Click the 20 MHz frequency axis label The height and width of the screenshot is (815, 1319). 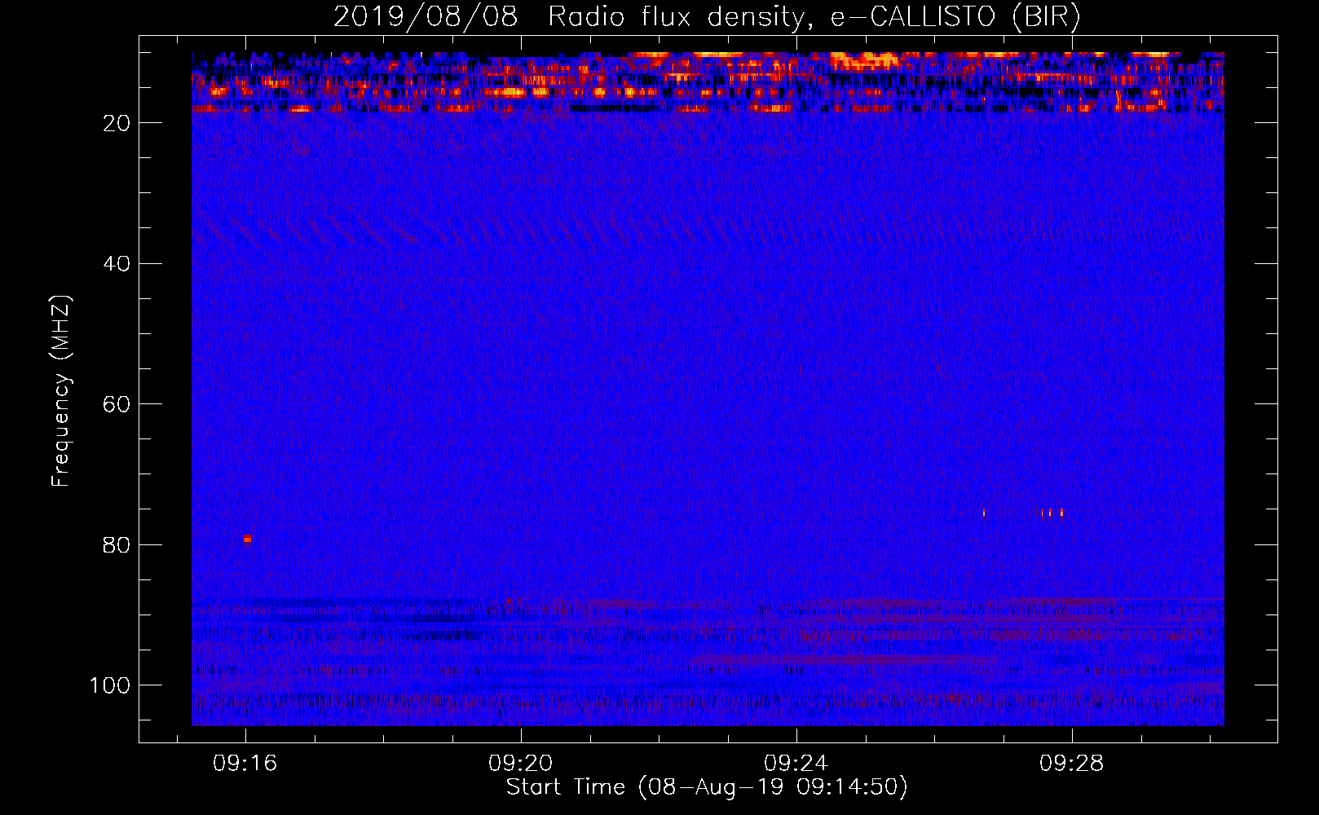pyautogui.click(x=117, y=123)
